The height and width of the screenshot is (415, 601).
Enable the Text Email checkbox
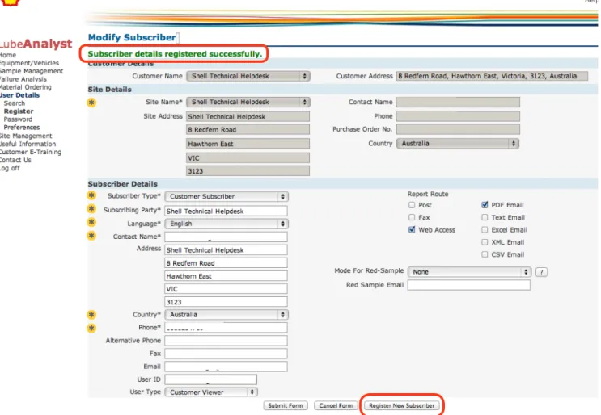pos(485,217)
